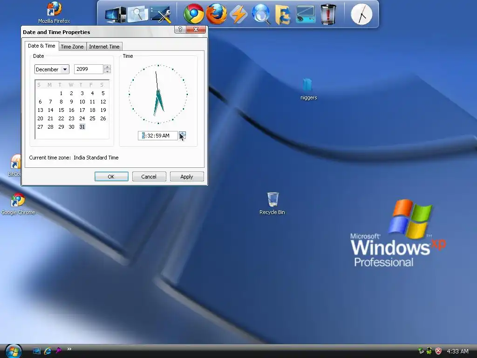
Task: Click the 2099 year input field
Action: [89, 69]
